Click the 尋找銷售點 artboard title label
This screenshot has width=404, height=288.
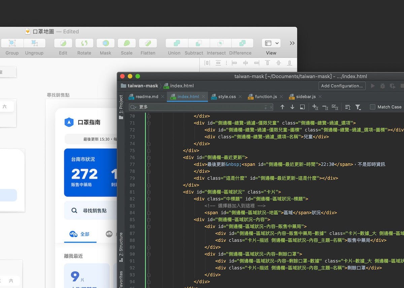coord(58,95)
